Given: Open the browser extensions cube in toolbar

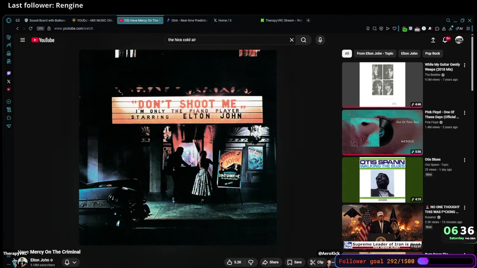Looking at the screenshot, I should [437, 29].
